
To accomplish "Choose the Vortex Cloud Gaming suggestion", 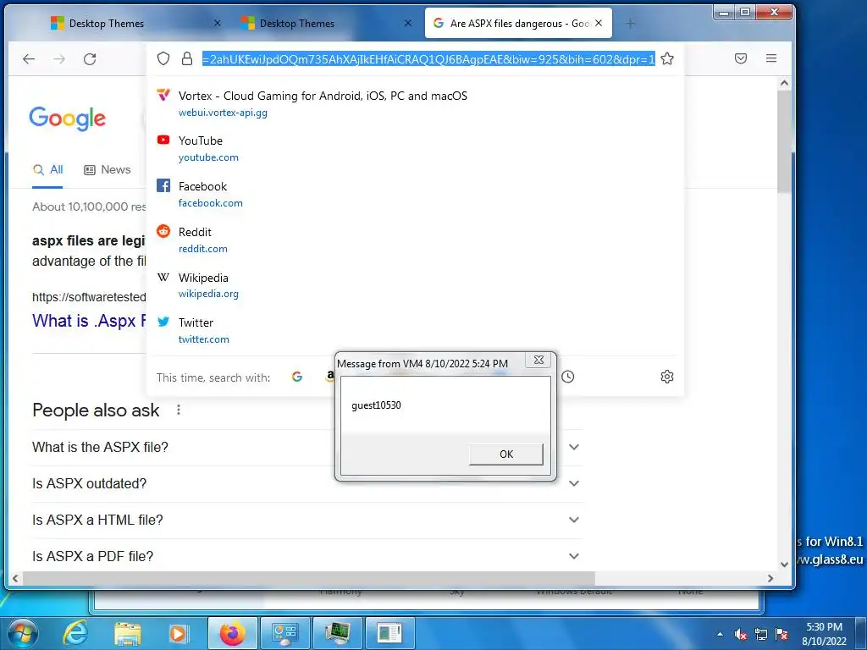I will (x=415, y=103).
